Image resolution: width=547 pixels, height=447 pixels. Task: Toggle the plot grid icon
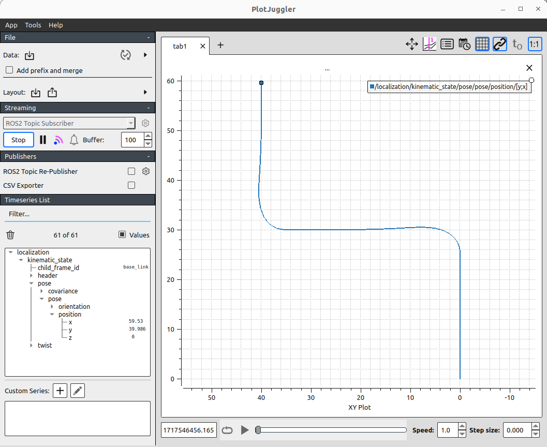point(482,44)
